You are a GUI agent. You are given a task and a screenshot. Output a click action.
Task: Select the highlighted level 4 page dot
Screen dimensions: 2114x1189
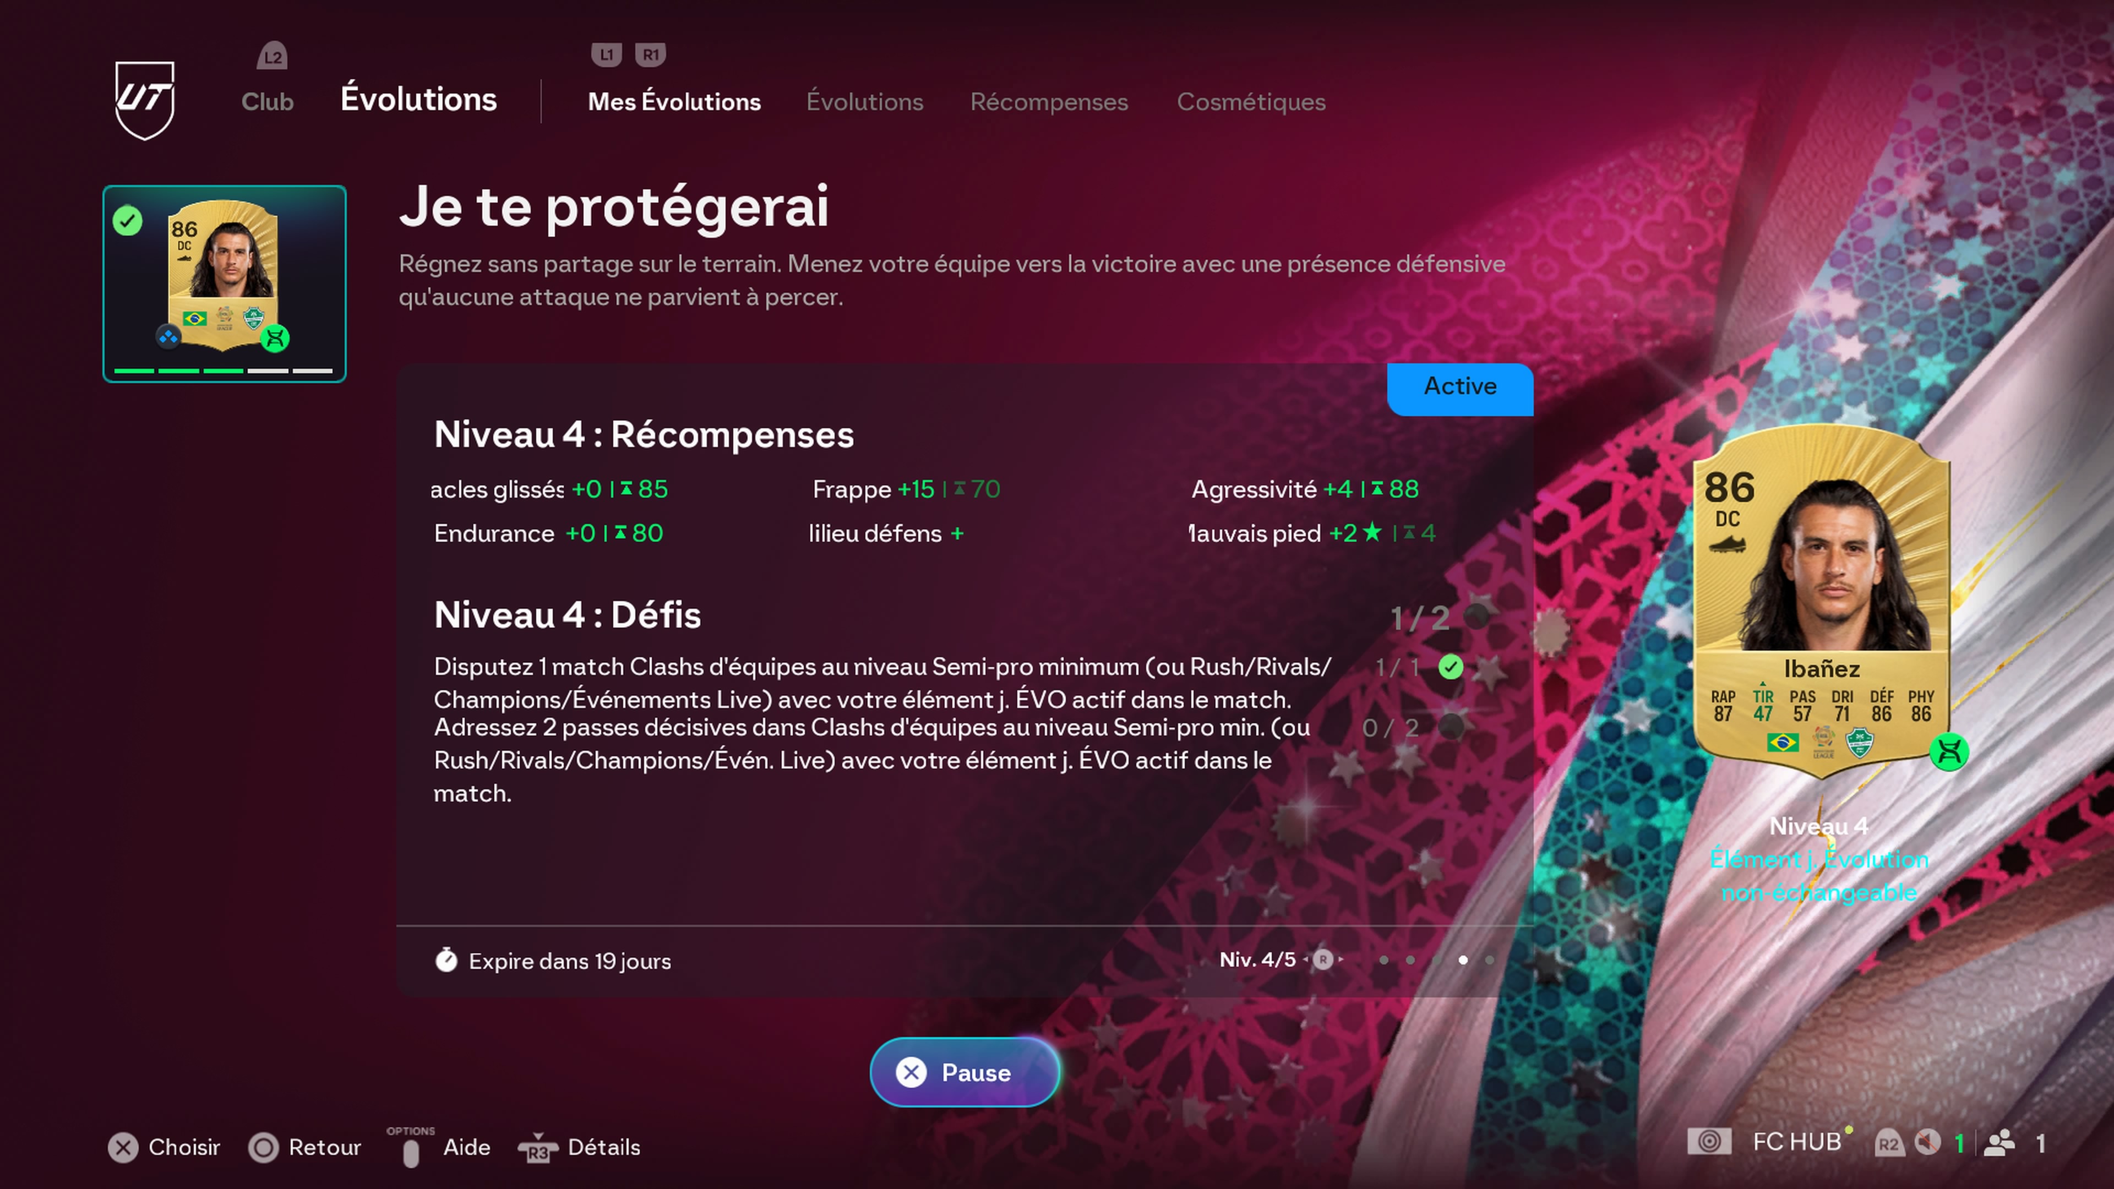coord(1463,960)
